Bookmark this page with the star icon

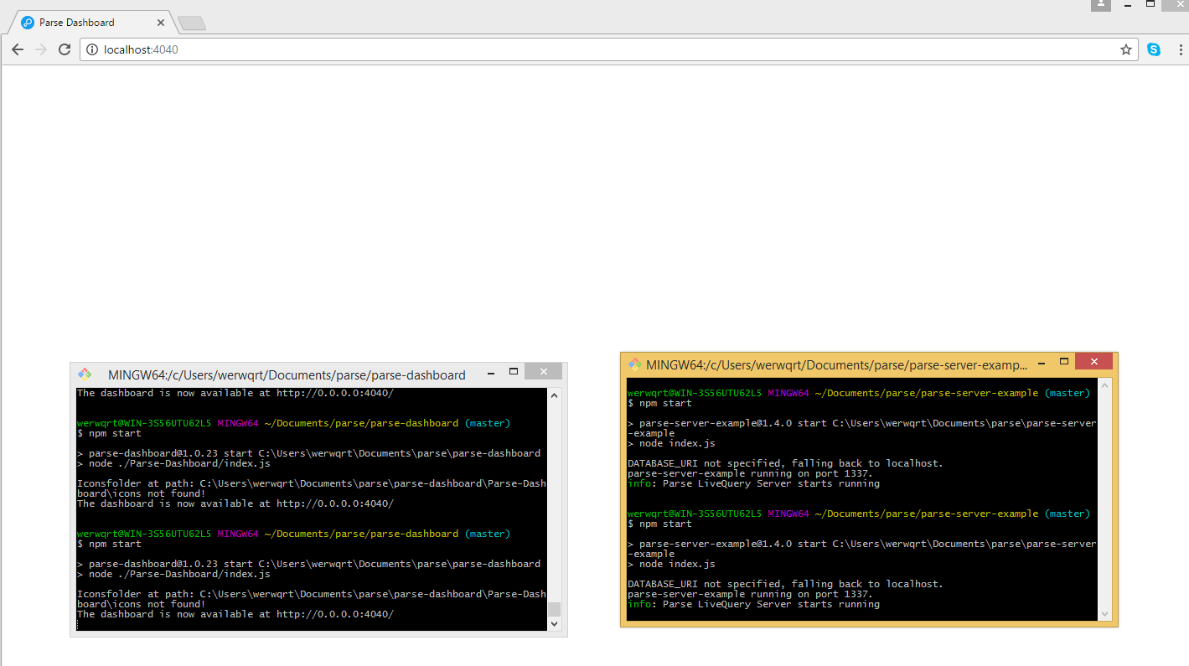pos(1125,49)
